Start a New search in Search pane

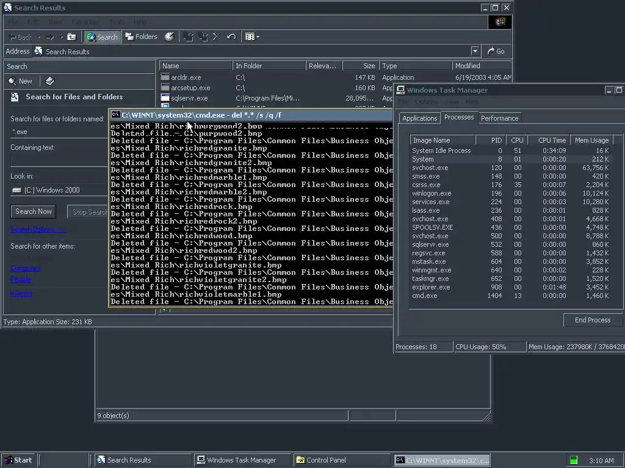[20, 81]
